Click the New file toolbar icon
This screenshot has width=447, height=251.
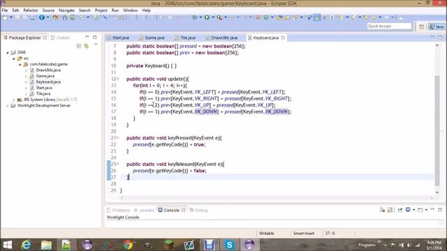5,17
